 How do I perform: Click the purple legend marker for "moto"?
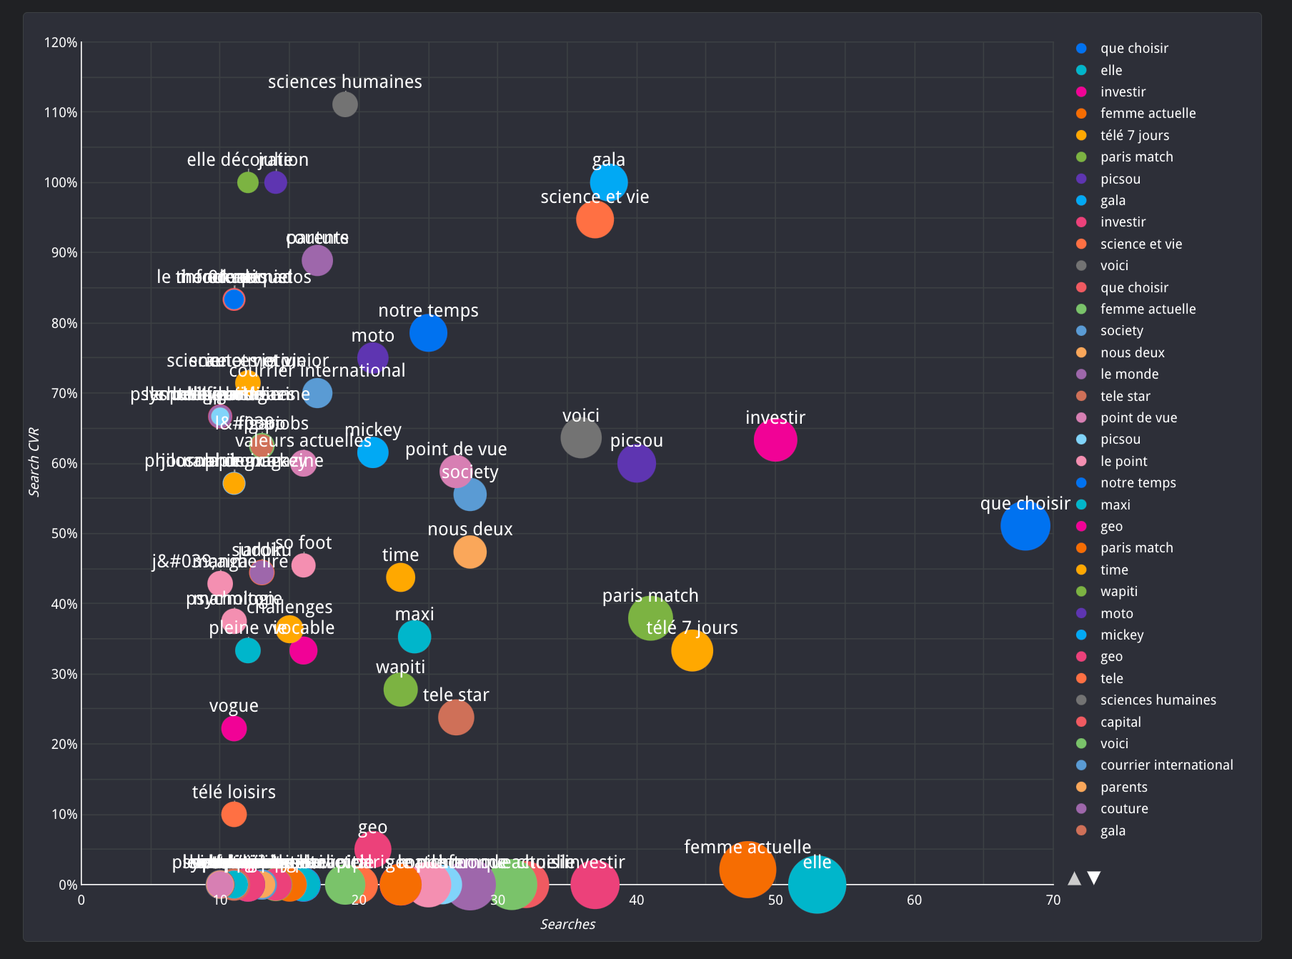(1081, 613)
